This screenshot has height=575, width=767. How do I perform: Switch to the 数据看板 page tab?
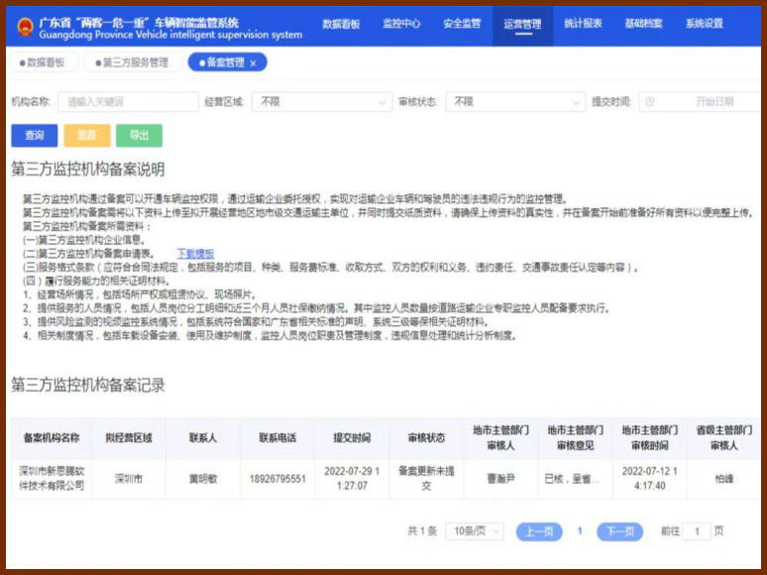tap(44, 62)
